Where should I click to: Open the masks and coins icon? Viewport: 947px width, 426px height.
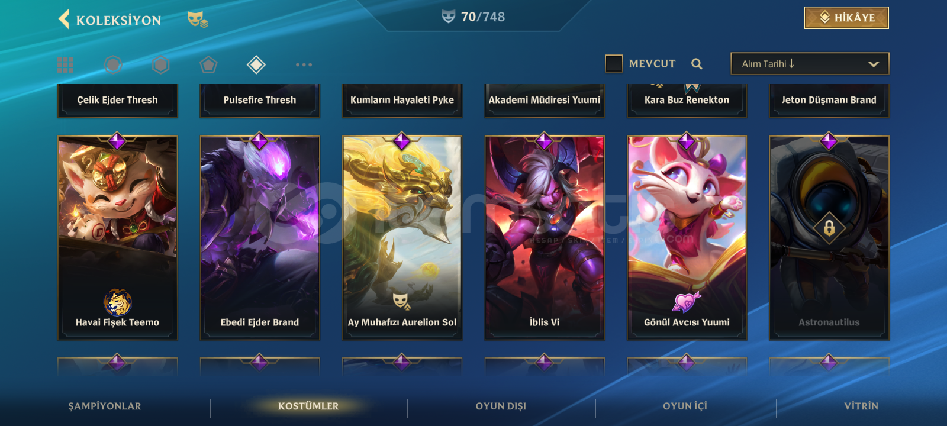198,20
